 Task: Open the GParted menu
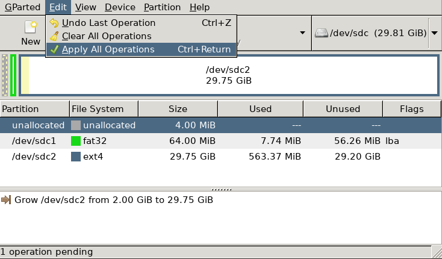(x=22, y=7)
